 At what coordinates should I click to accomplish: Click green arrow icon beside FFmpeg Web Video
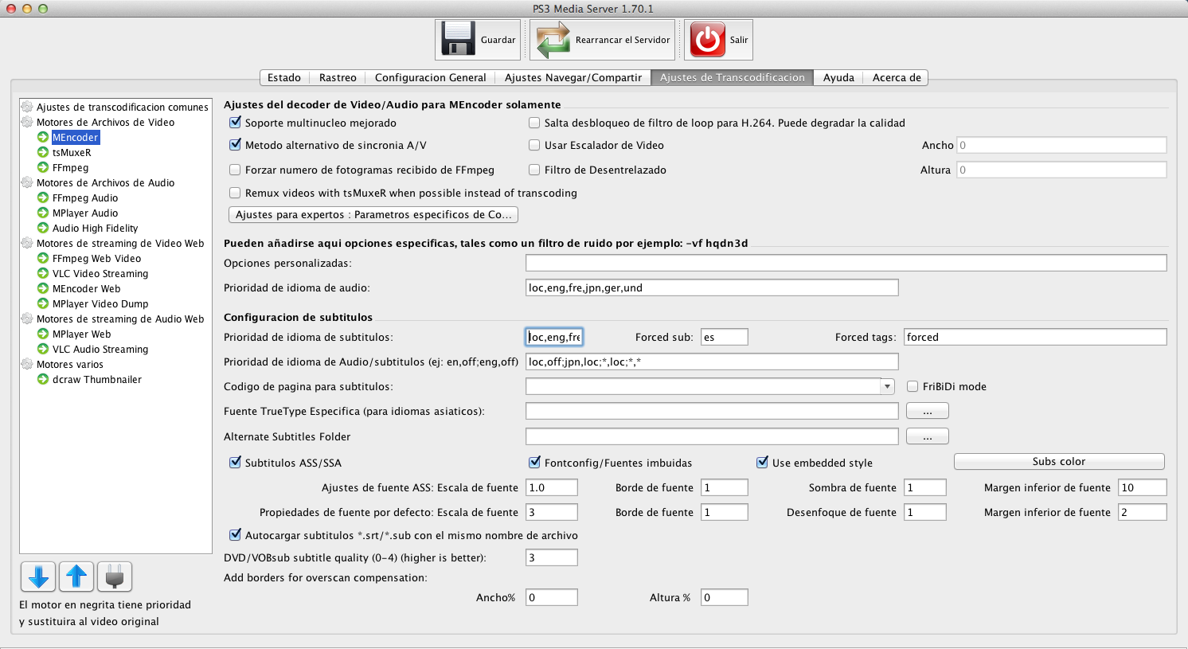(44, 258)
